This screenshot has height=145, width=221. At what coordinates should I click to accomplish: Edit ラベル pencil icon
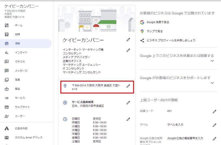pyautogui.click(x=214, y=125)
